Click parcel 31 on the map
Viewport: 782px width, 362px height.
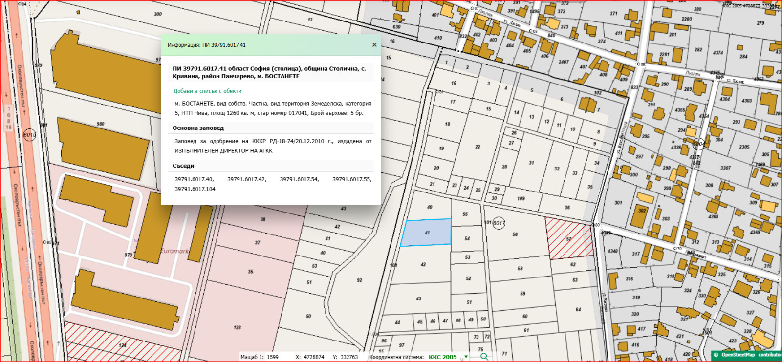(x=531, y=163)
